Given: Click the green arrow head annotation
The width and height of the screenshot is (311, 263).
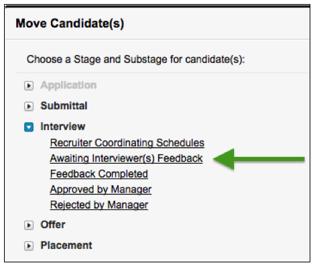Looking at the screenshot, I should pos(224,159).
